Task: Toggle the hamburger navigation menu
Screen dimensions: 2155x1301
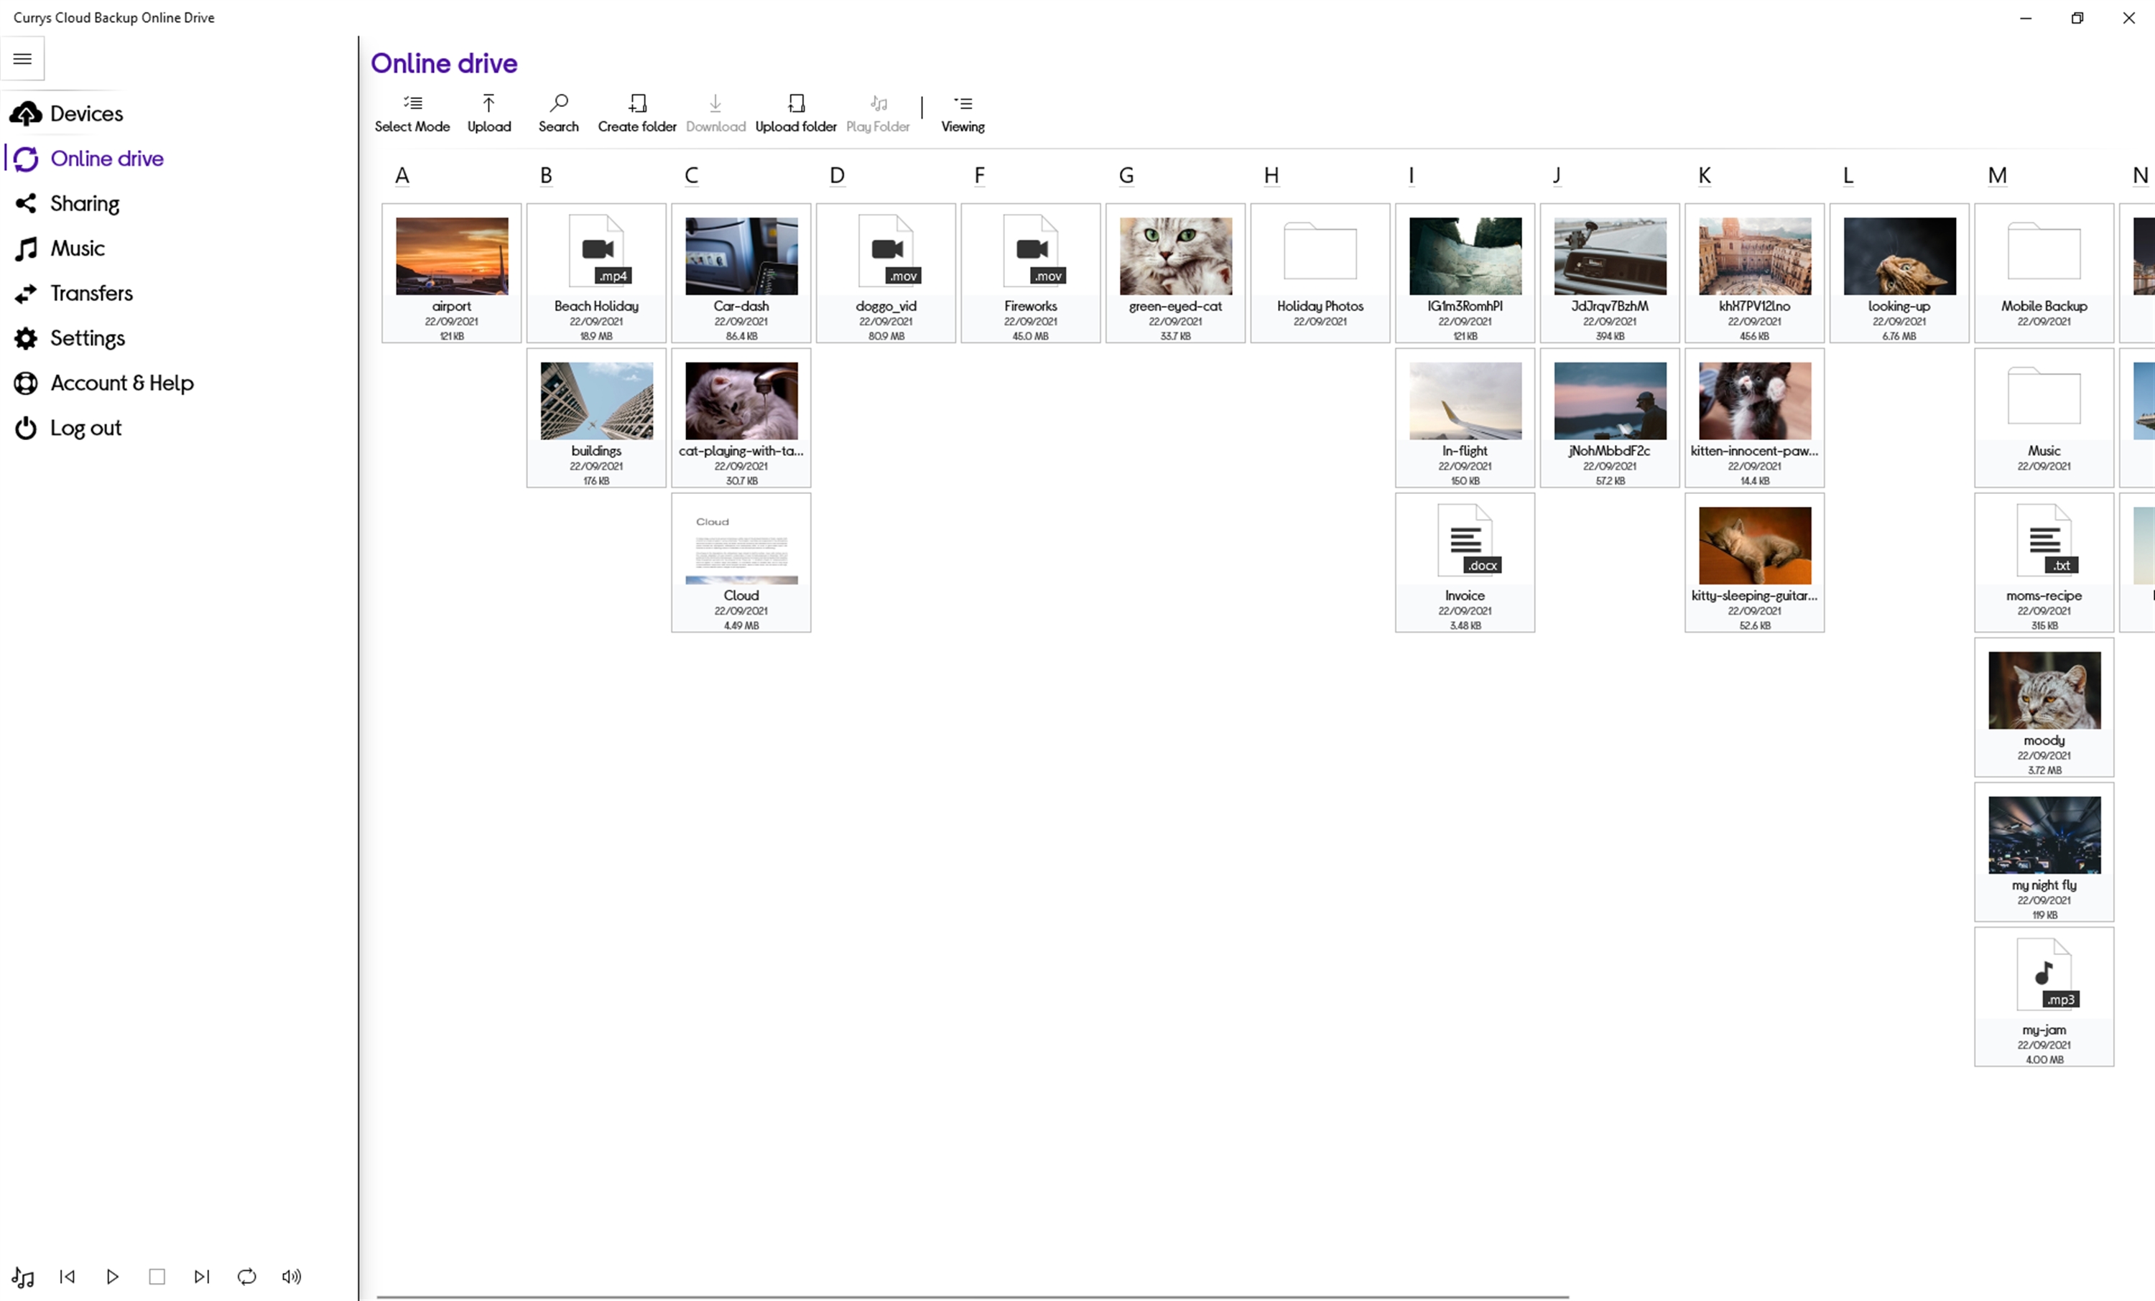Action: pyautogui.click(x=23, y=59)
